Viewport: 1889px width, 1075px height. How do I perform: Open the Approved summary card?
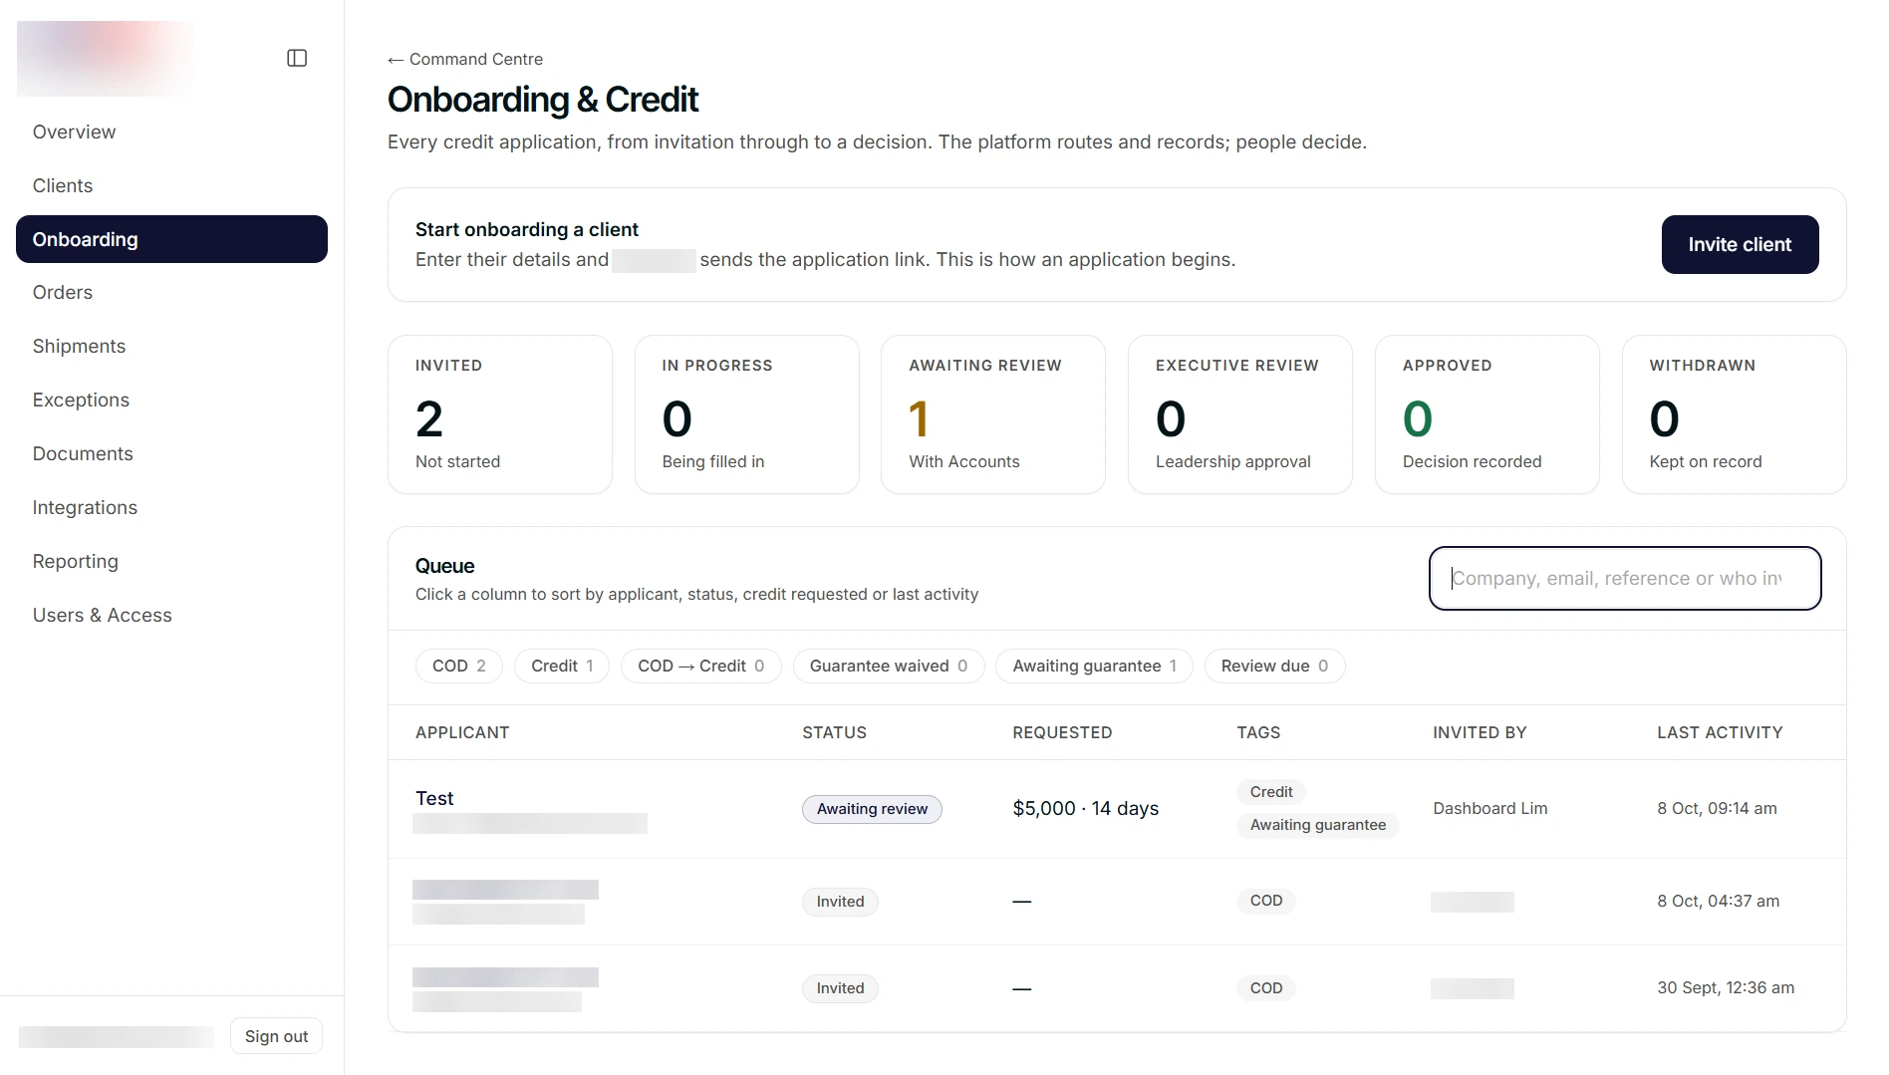1487,414
